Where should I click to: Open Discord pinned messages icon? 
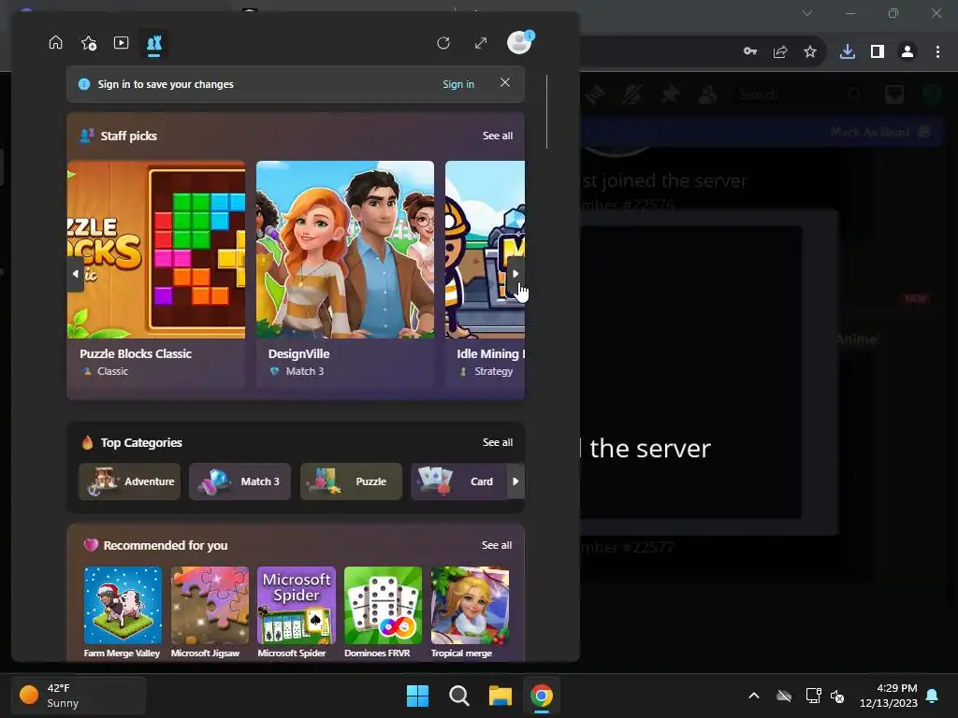[670, 94]
